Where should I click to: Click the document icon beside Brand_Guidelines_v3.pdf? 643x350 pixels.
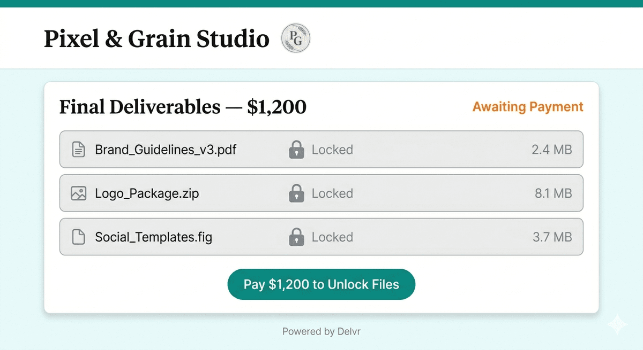pos(78,150)
